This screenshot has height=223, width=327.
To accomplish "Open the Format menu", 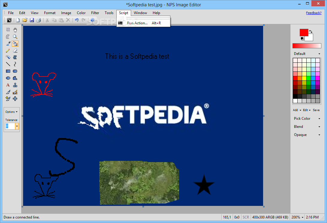I will (49, 13).
